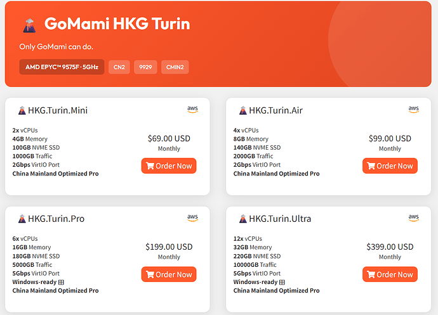The height and width of the screenshot is (315, 438).
Task: Click the '2000GB Traffic' spec line
Action: 253,157
